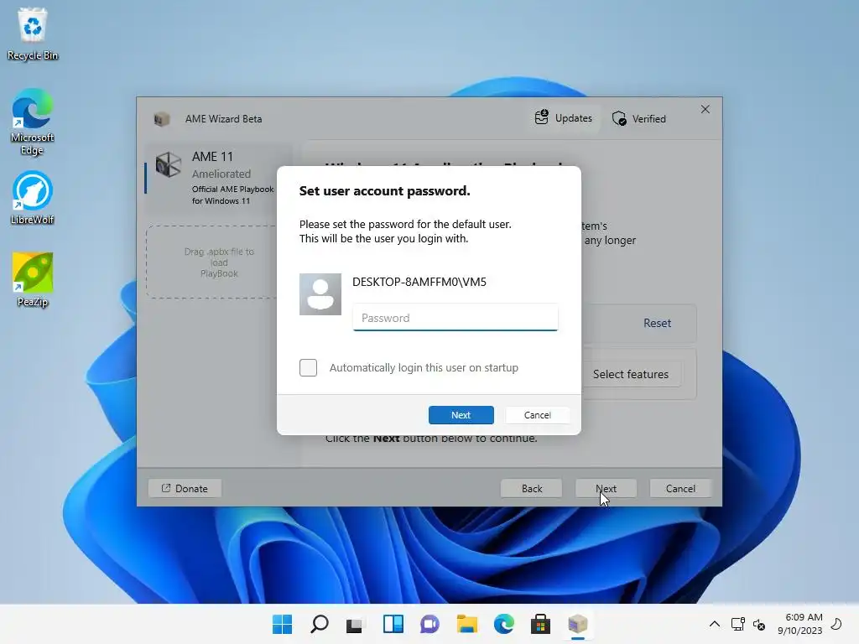
Task: Open PeaZip desktop shortcut
Action: (33, 279)
